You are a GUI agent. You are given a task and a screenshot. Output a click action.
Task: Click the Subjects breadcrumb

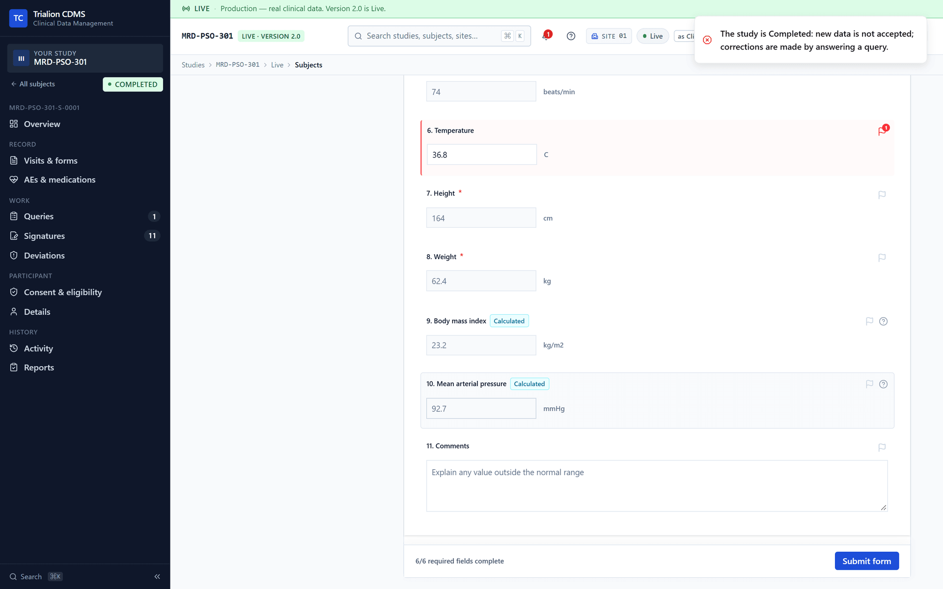(x=308, y=65)
